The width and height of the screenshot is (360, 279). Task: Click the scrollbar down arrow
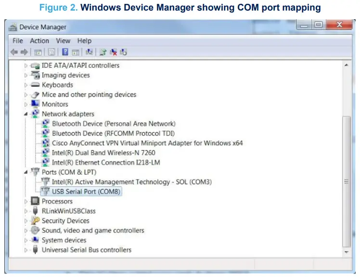point(346,252)
